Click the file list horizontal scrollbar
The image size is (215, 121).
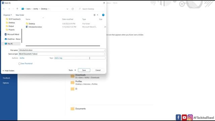tap(63, 46)
